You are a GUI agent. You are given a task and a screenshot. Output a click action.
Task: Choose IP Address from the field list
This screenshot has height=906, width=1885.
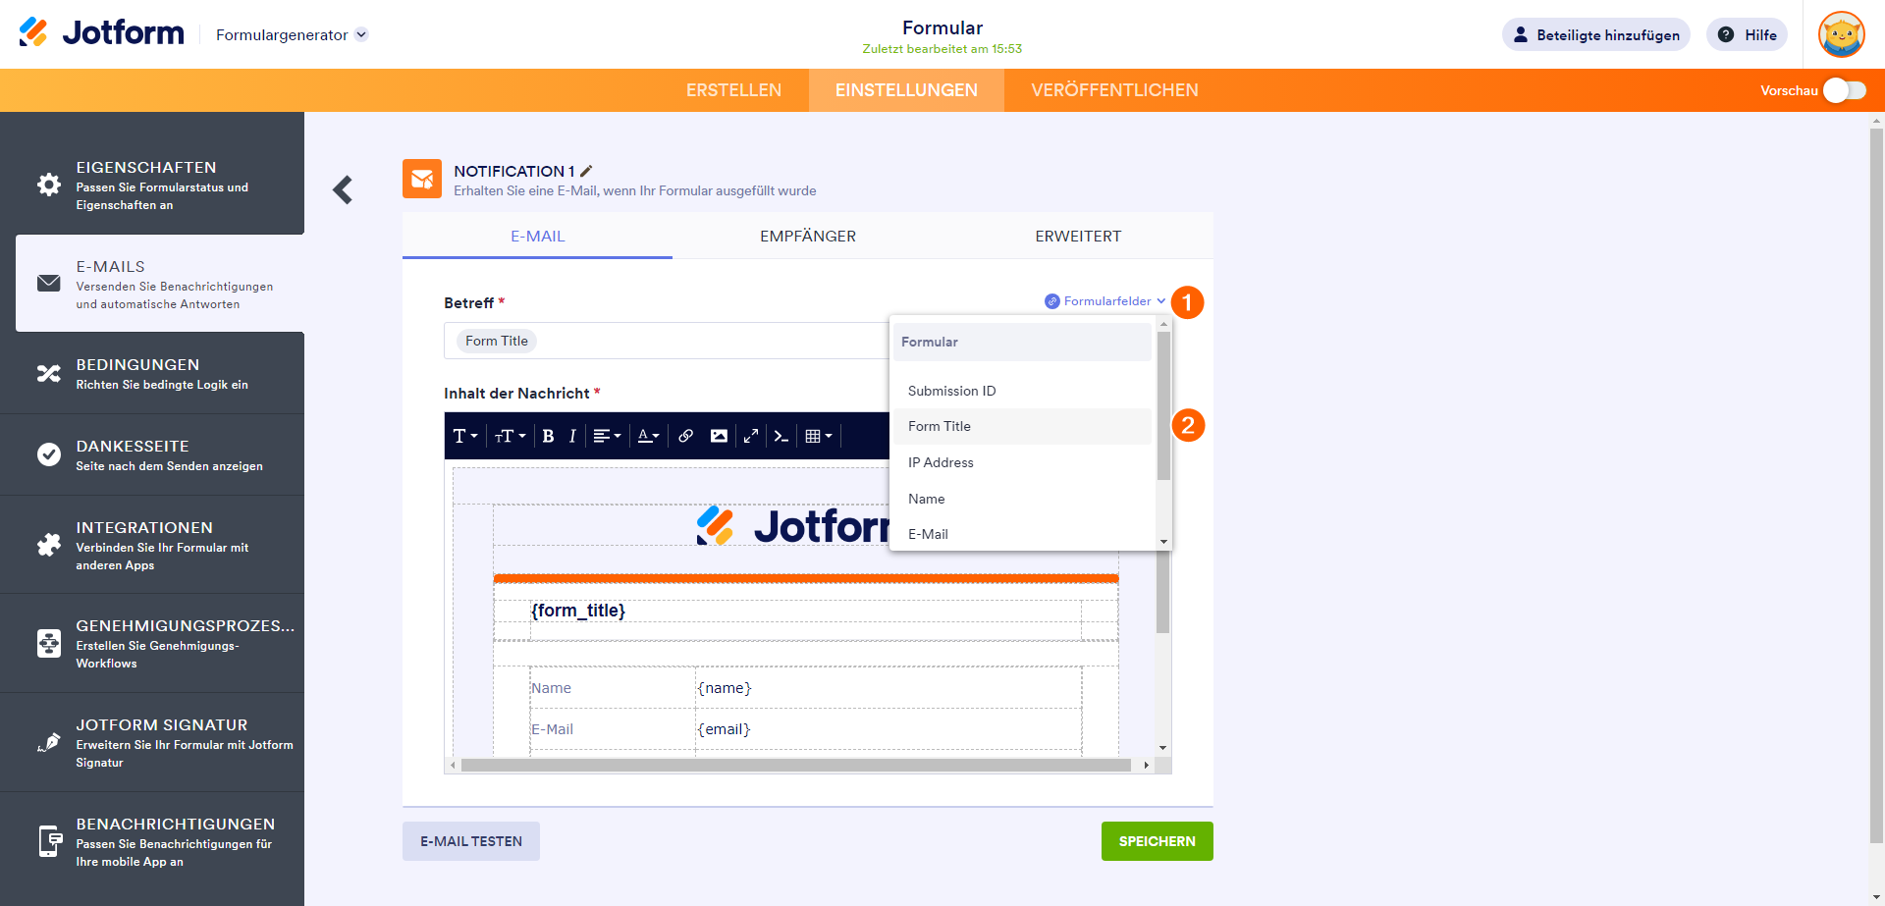[x=1022, y=462]
